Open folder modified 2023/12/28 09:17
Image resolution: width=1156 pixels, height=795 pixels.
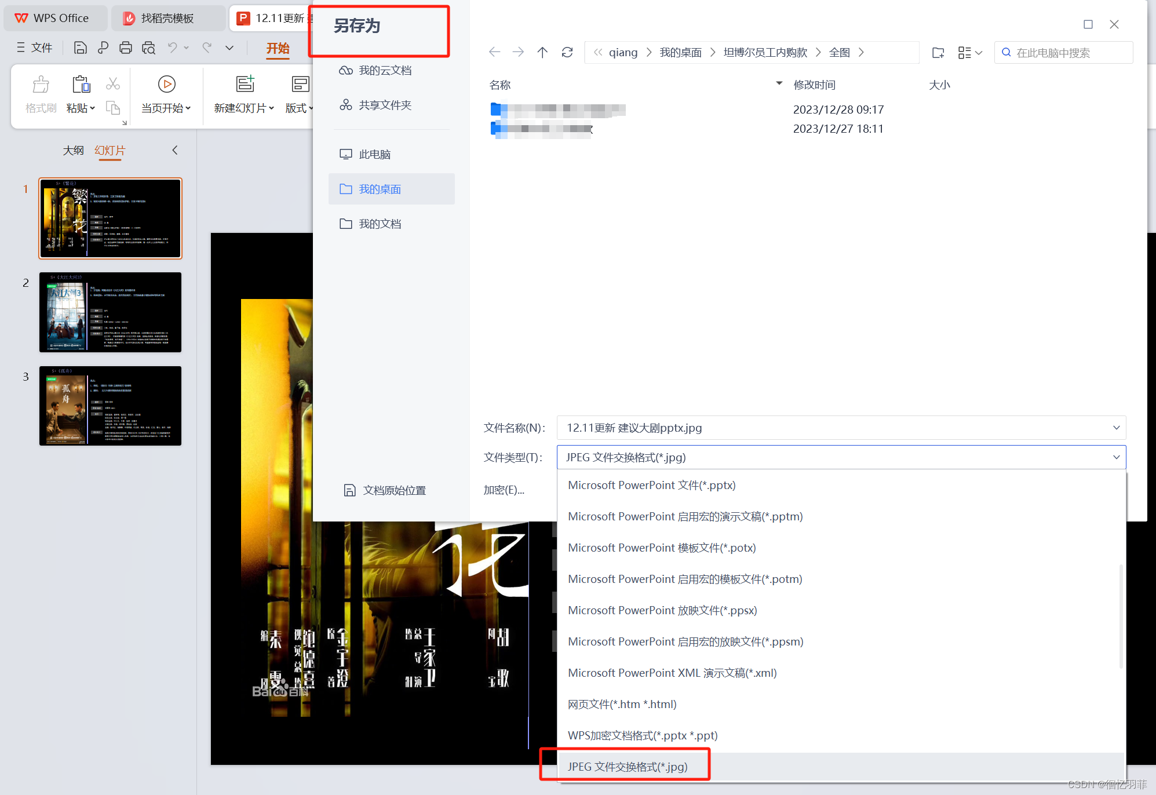(x=557, y=110)
